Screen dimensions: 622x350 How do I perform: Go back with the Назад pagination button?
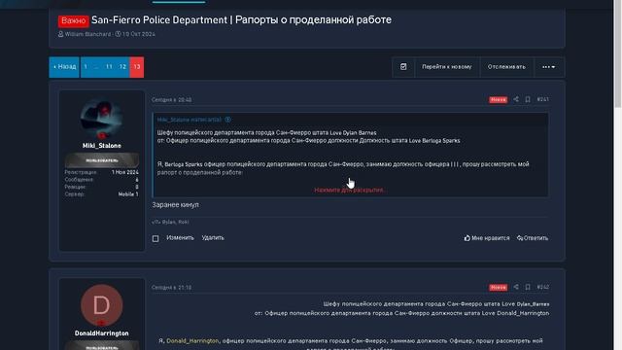(x=64, y=67)
